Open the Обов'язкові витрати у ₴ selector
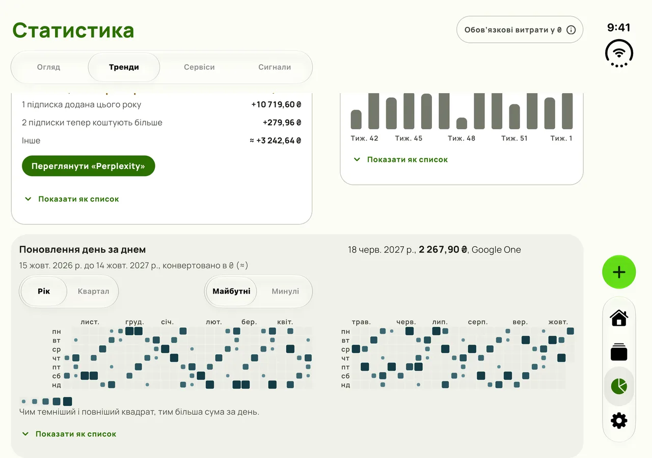The image size is (652, 458). [520, 30]
